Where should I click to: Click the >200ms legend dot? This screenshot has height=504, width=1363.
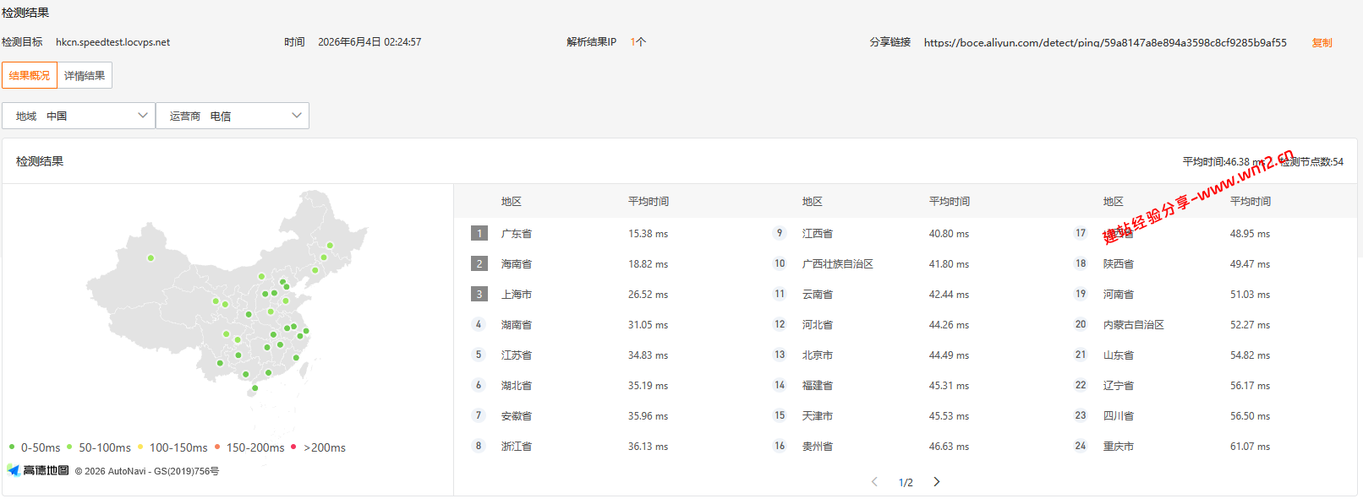(x=293, y=447)
